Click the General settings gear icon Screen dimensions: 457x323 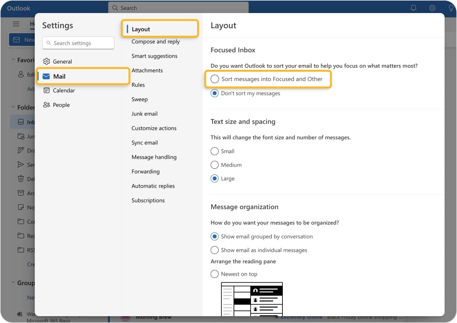point(46,61)
